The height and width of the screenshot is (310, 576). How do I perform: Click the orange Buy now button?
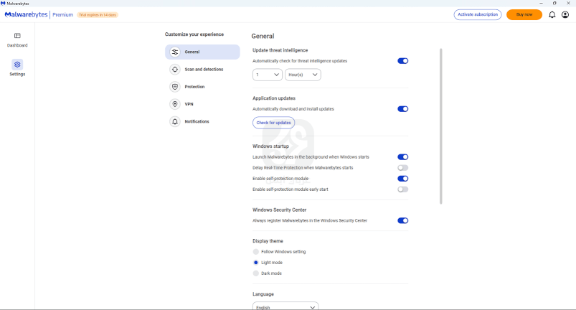524,14
